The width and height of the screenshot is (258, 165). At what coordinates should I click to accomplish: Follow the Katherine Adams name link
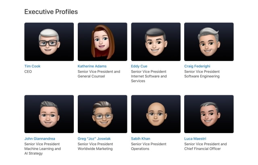(92, 66)
